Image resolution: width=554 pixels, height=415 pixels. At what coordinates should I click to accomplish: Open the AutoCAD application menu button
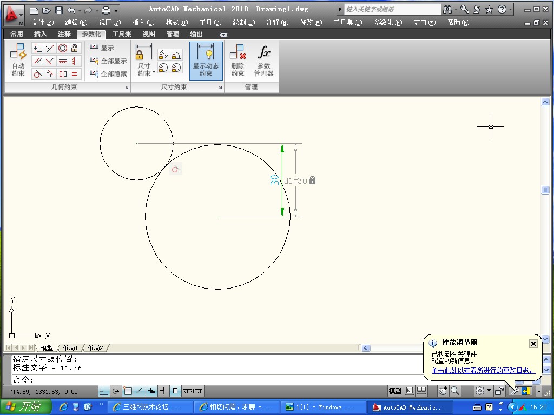click(x=14, y=15)
